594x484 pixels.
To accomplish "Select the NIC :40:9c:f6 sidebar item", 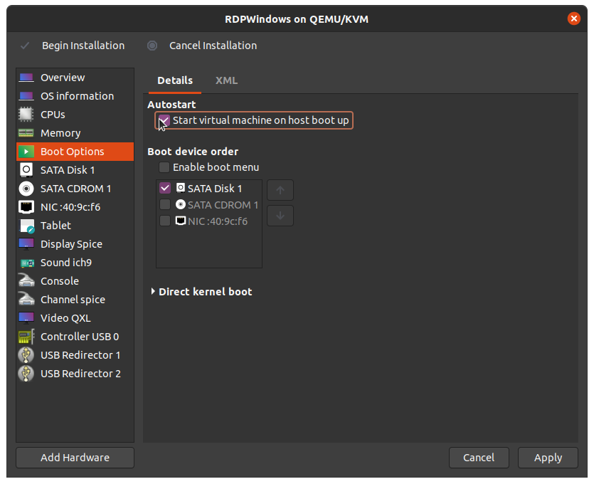I will [70, 207].
